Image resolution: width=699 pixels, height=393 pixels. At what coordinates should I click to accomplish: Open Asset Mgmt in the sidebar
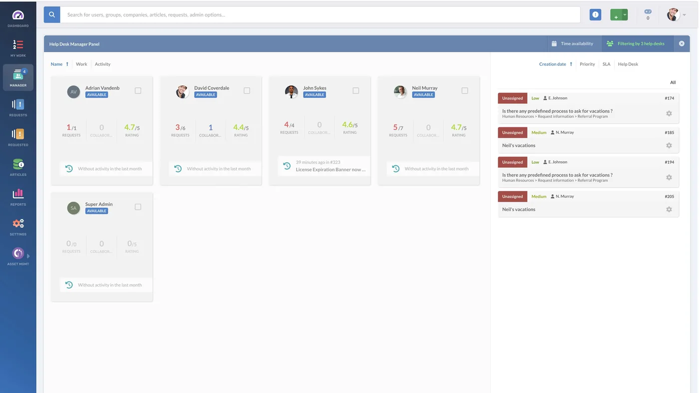click(18, 256)
